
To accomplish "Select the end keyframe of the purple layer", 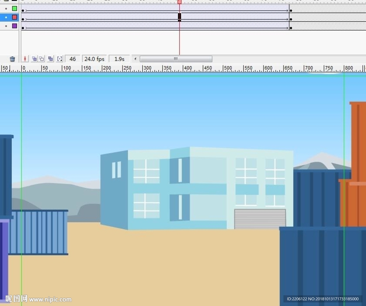I will (x=291, y=28).
